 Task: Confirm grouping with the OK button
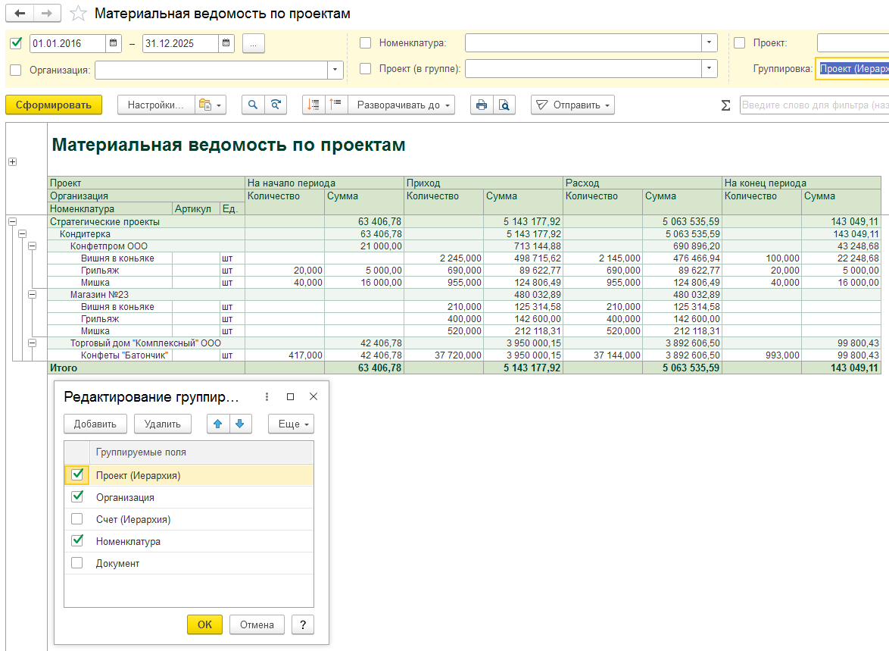(204, 624)
